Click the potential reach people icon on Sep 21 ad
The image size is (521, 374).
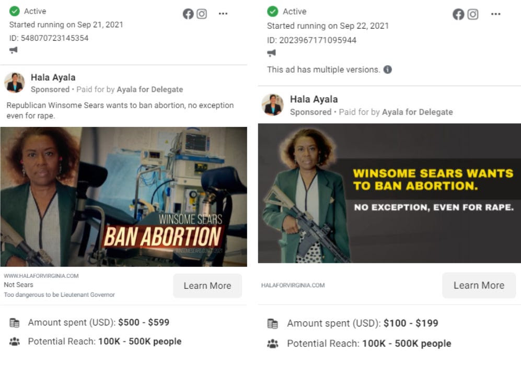[x=14, y=342]
